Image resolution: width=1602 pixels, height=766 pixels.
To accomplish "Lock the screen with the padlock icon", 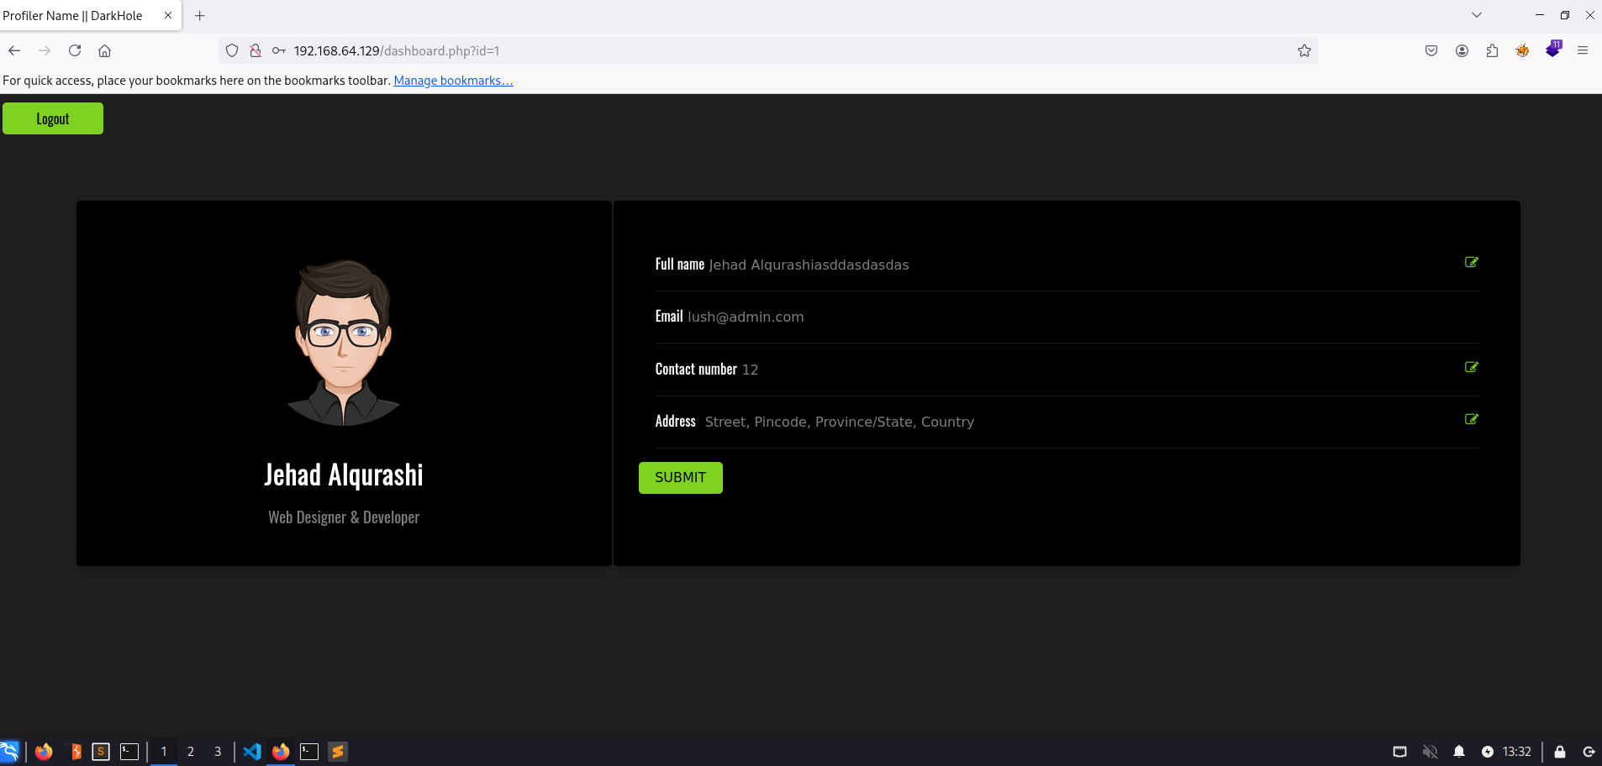I will click(x=1560, y=752).
